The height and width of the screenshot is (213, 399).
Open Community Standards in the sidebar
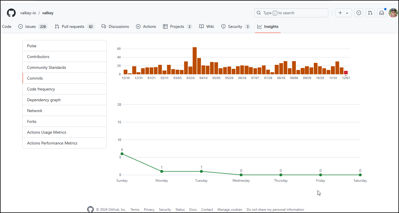point(64,67)
